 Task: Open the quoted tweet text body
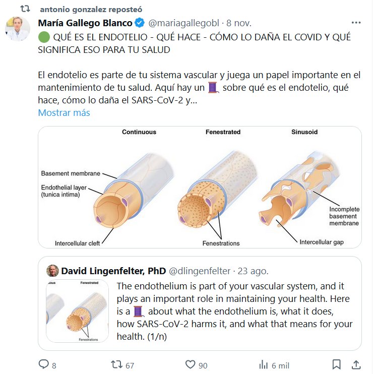point(234,311)
